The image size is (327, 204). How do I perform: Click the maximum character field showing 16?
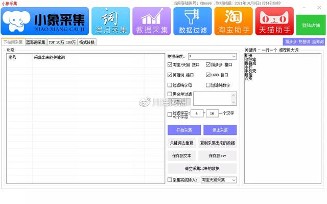pos(213,114)
